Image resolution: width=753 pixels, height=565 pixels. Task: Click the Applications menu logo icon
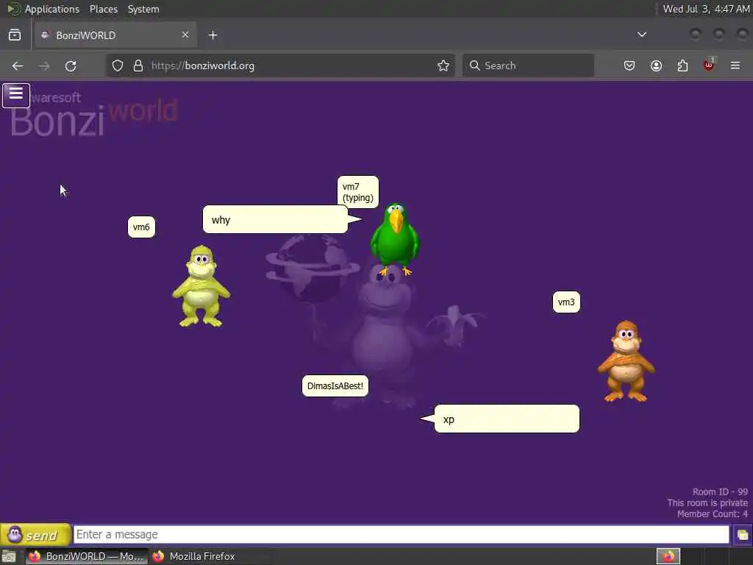pos(13,9)
